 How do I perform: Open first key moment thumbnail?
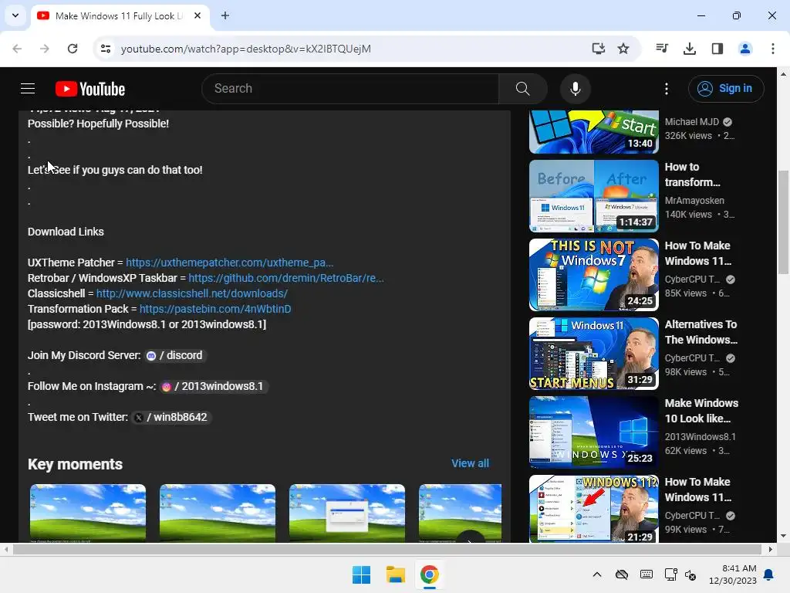88,513
